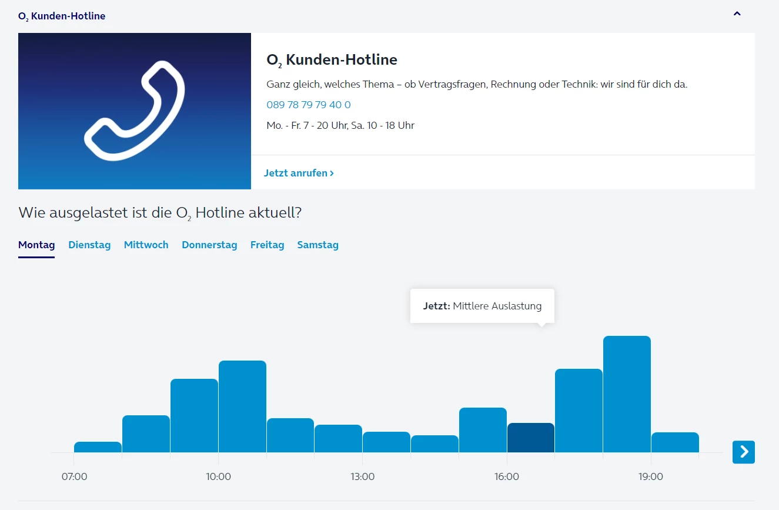Click the 19:00 axis label
The image size is (779, 510).
click(651, 476)
